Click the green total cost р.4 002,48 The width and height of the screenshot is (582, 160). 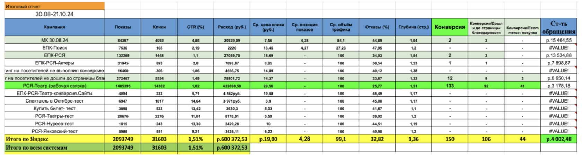[x=558, y=139]
